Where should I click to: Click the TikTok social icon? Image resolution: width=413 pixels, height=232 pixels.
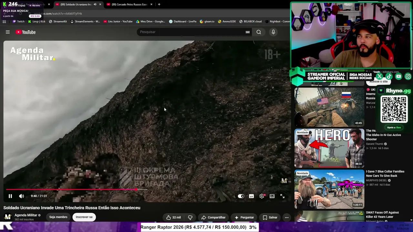389,76
